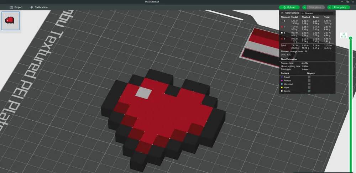
Task: Click the Unretract blue legend icon
Action: tap(282, 84)
